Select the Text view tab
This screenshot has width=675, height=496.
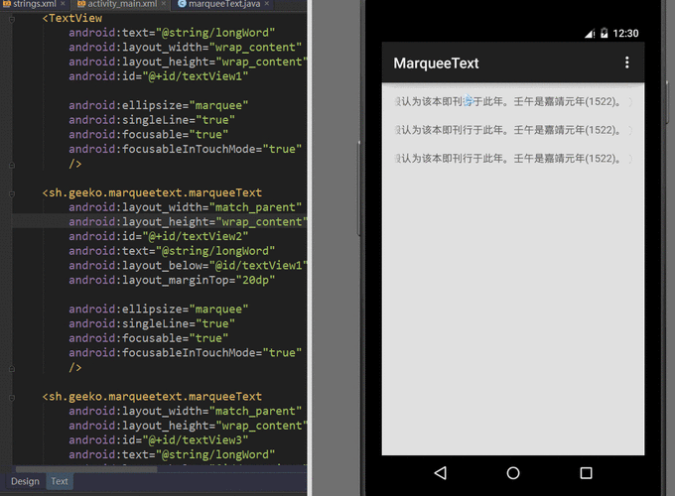click(x=60, y=481)
